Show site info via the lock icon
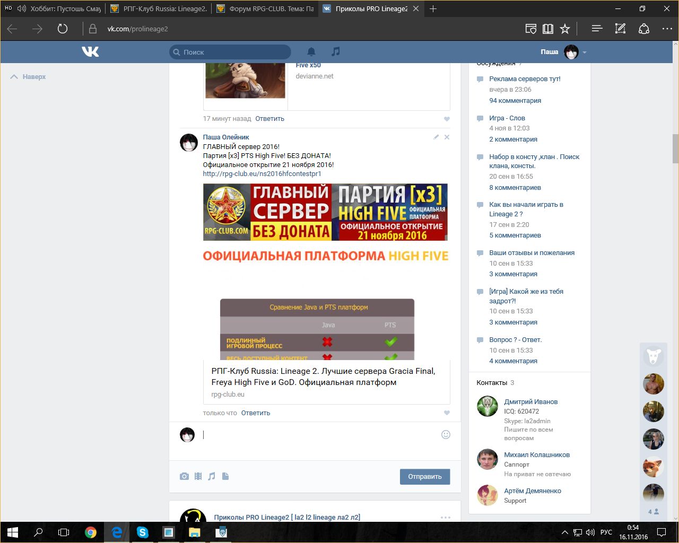Screen dimensions: 679x543 click(x=93, y=29)
